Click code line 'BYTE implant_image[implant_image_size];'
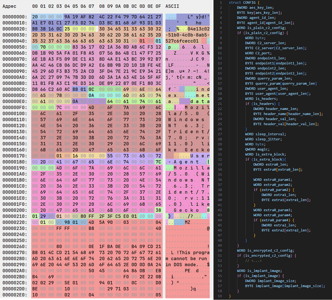 tap(285, 286)
